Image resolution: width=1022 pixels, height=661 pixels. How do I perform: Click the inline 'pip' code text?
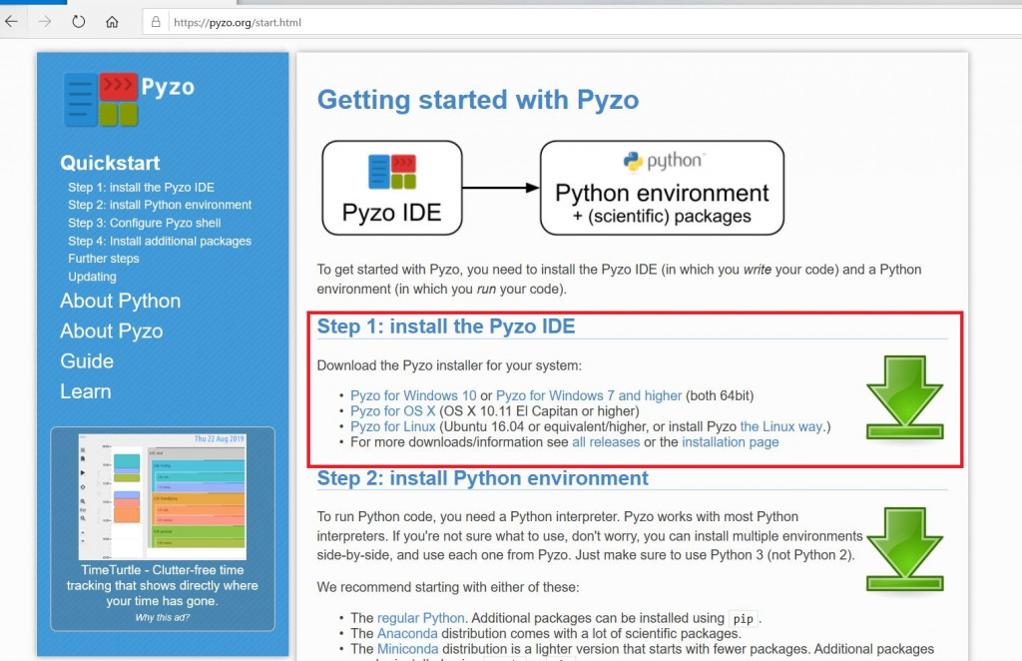743,619
